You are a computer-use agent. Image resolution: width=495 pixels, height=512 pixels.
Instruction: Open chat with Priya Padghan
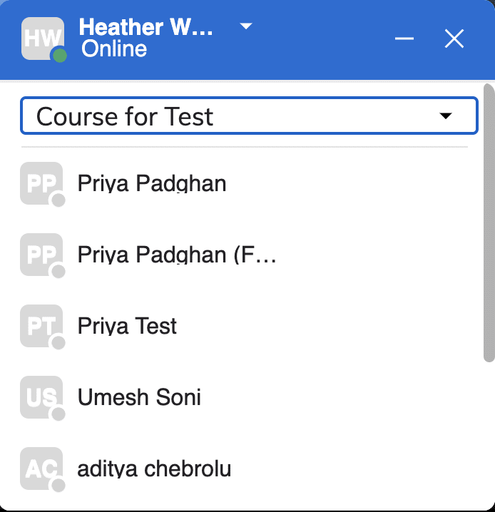[152, 183]
